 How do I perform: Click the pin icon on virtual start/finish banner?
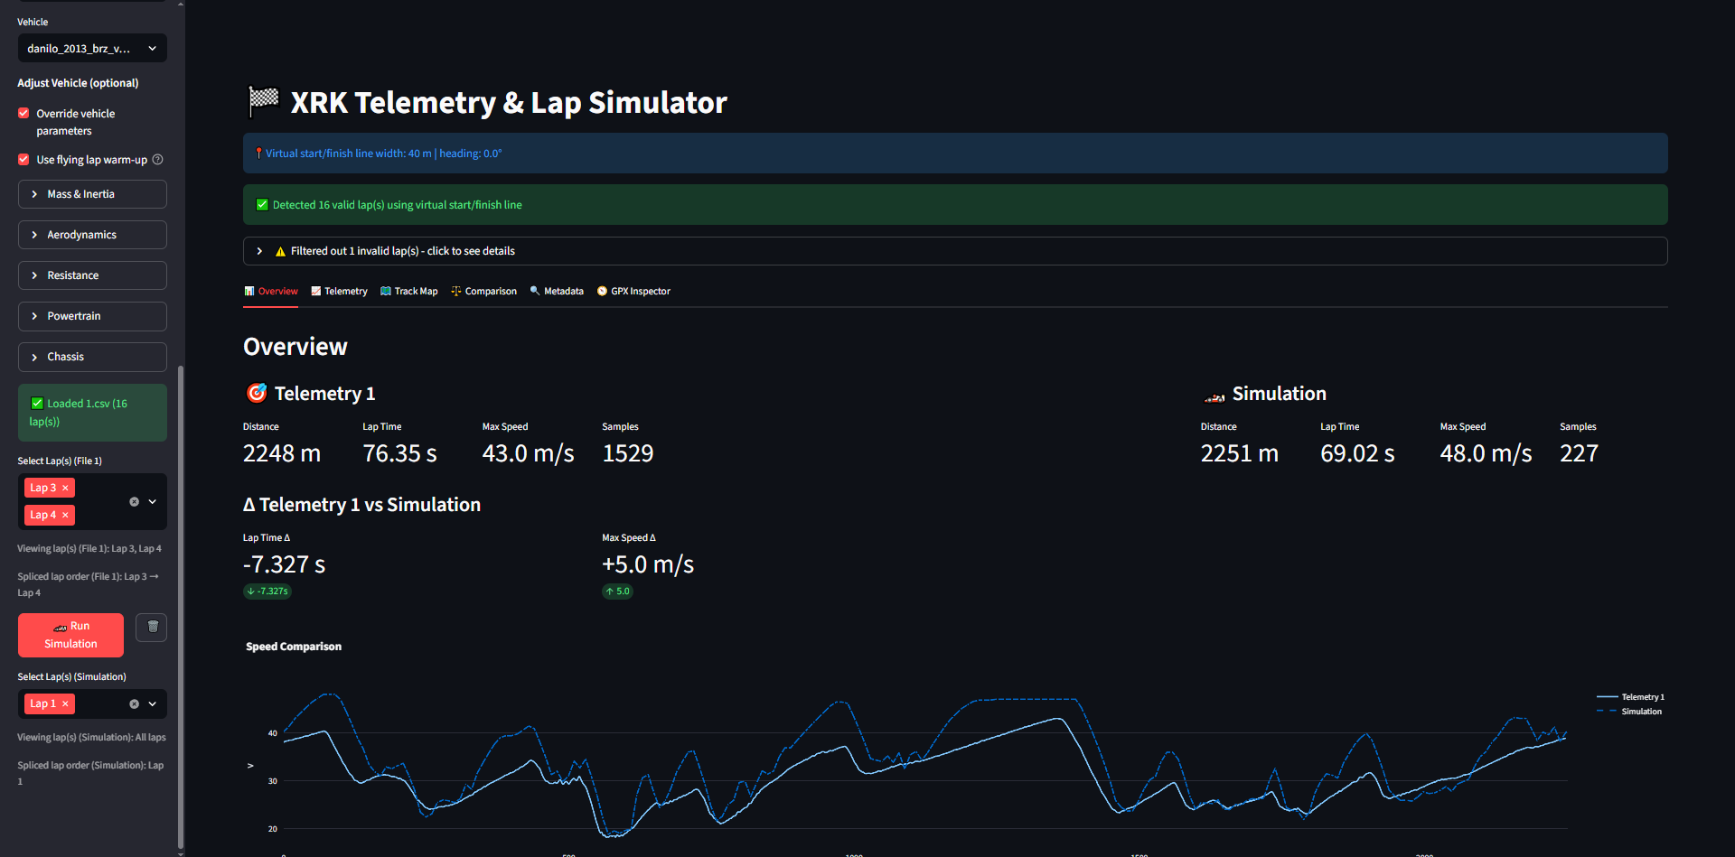pos(258,153)
